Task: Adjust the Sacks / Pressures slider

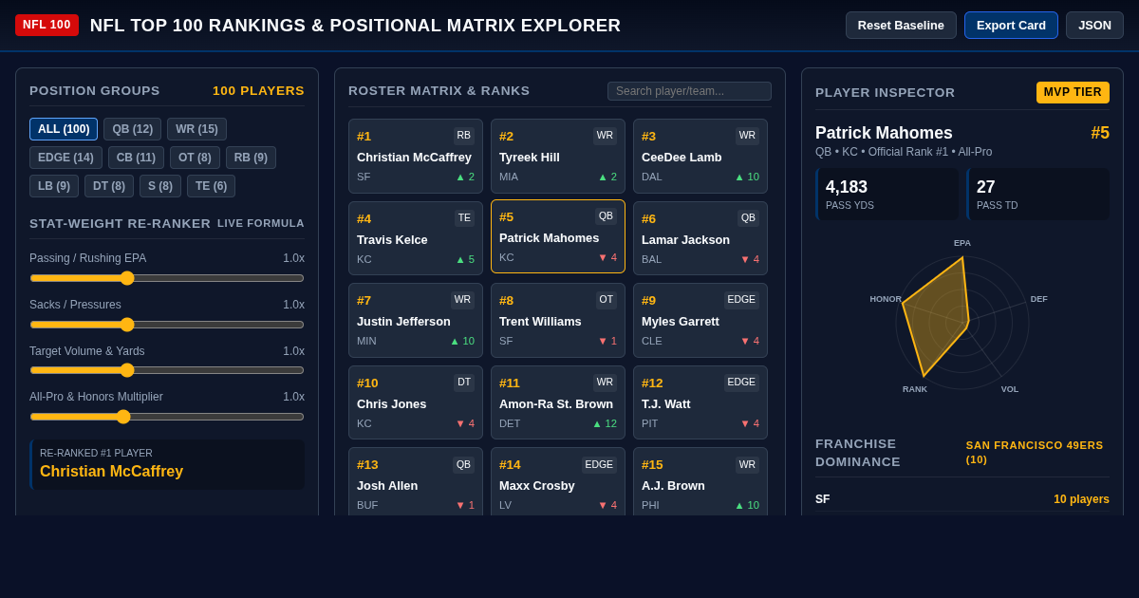Action: click(167, 325)
